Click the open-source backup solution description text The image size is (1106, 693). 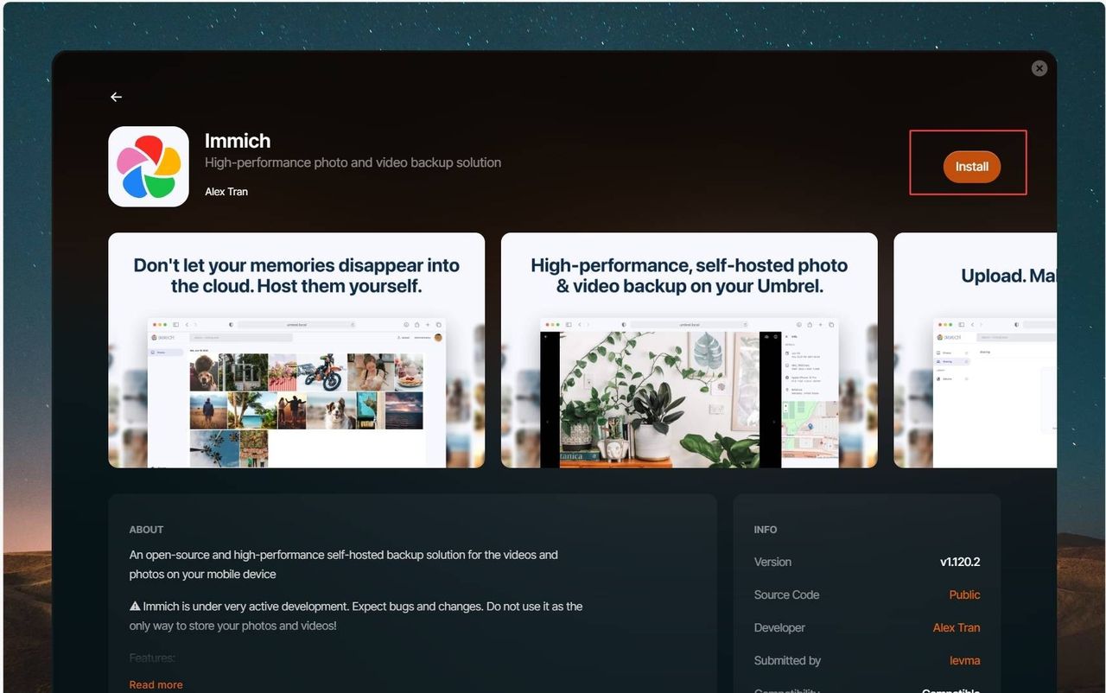click(344, 564)
